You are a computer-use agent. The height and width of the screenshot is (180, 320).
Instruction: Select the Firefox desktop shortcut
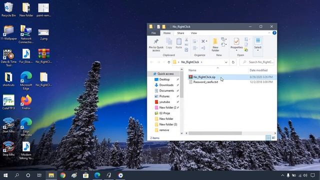(26, 102)
